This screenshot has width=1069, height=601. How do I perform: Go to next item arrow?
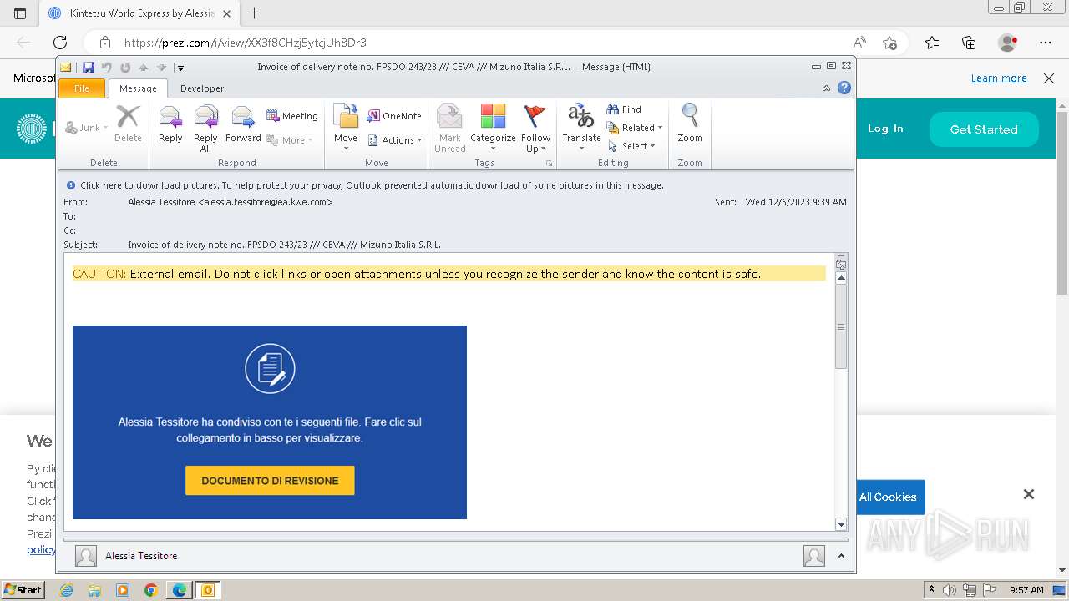[x=162, y=68]
